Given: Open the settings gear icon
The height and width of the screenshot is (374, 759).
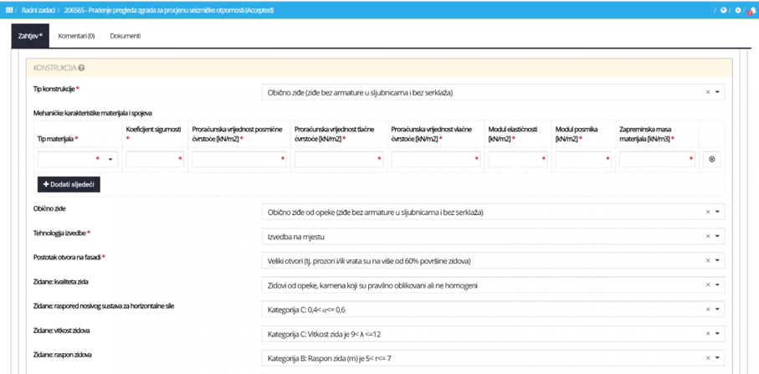Looking at the screenshot, I should (738, 10).
